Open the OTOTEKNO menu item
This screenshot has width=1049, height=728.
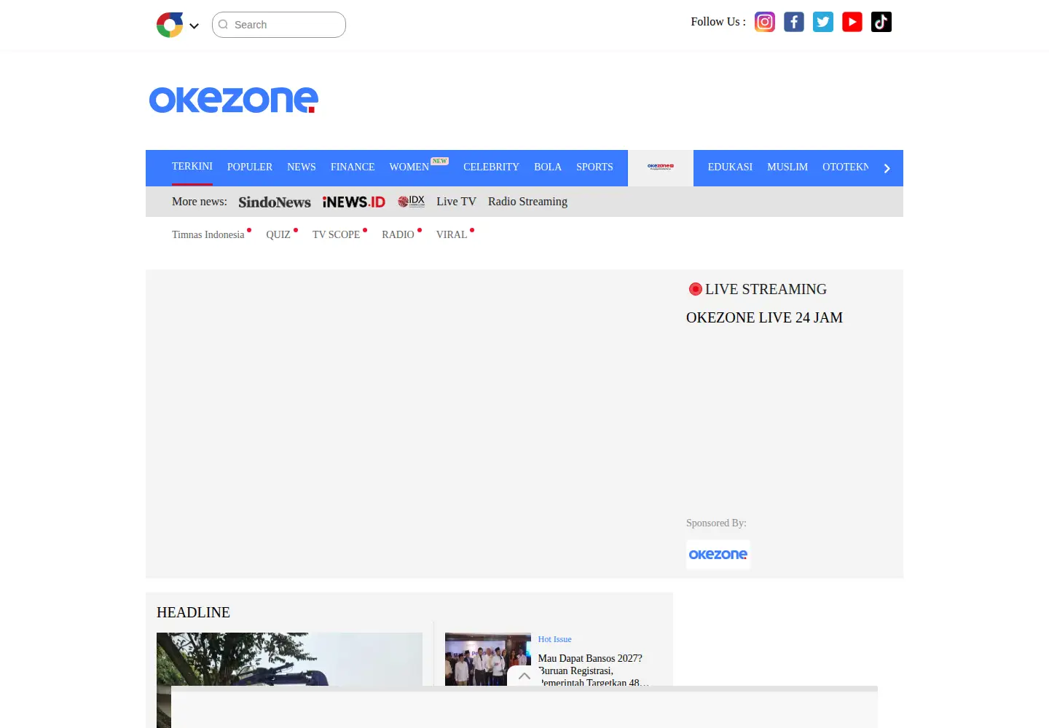pyautogui.click(x=845, y=167)
